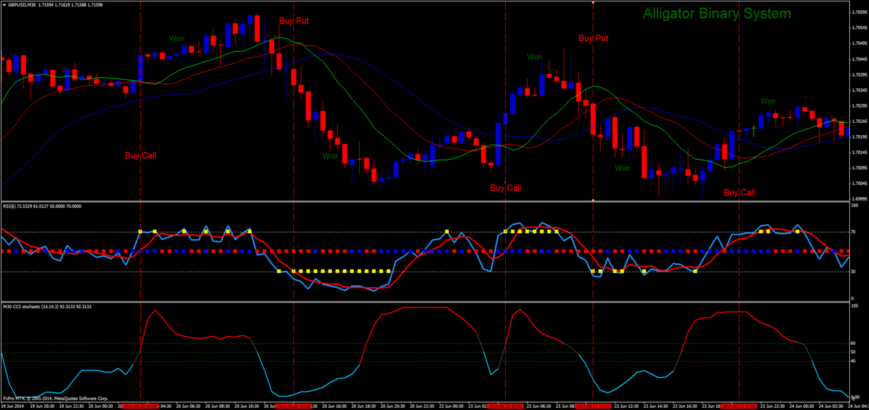Click the FxPro MT4 MetaQuotes copyright text

(56, 398)
